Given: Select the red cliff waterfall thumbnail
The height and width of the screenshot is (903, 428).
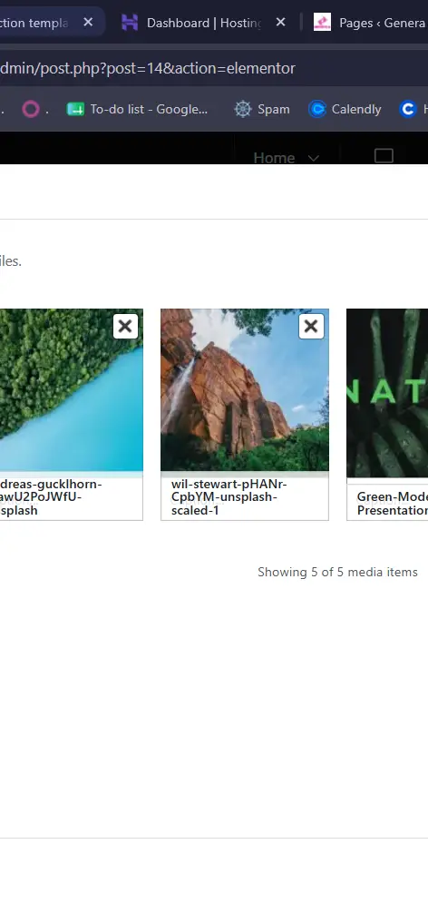Looking at the screenshot, I should pyautogui.click(x=245, y=390).
